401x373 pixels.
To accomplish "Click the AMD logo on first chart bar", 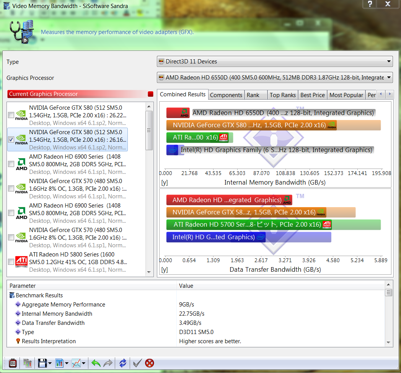I will [x=184, y=113].
